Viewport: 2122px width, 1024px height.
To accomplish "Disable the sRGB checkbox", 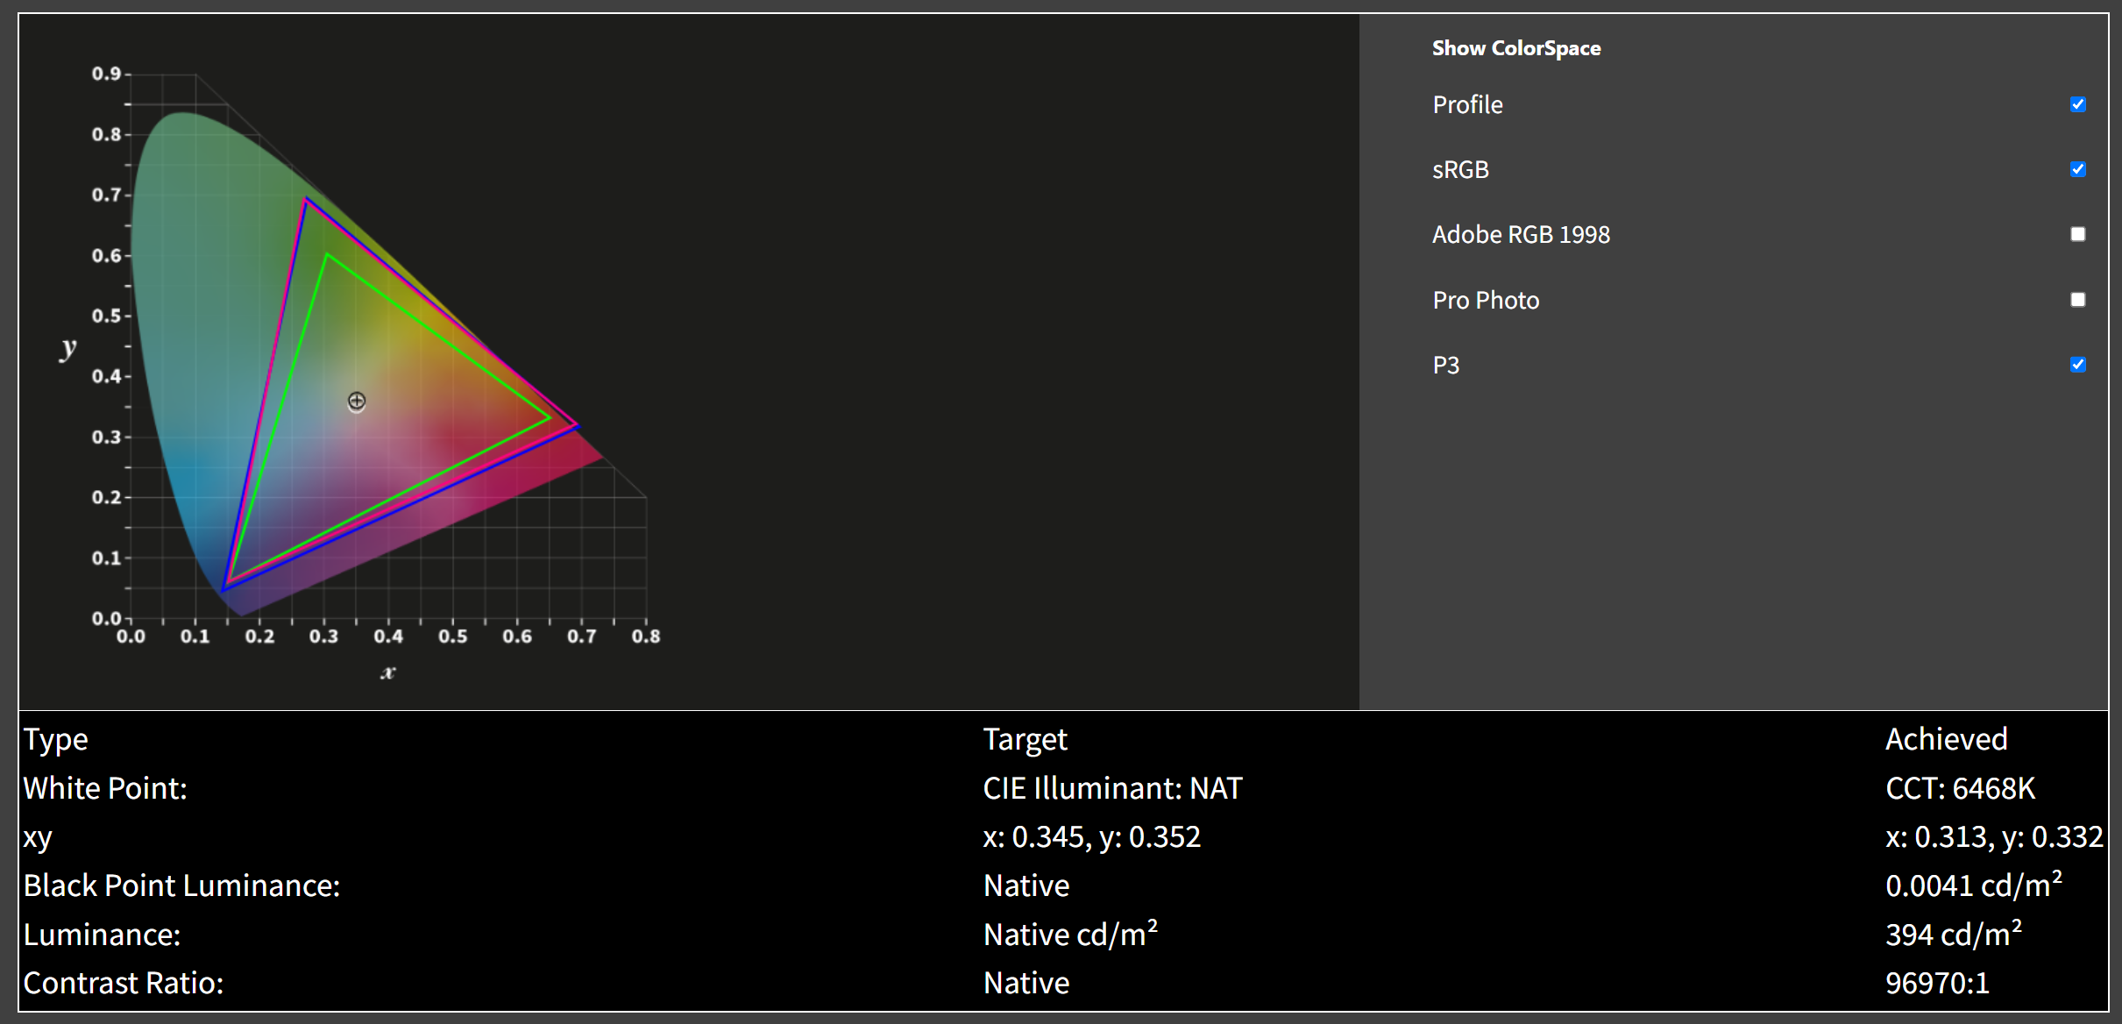I will pyautogui.click(x=2077, y=169).
